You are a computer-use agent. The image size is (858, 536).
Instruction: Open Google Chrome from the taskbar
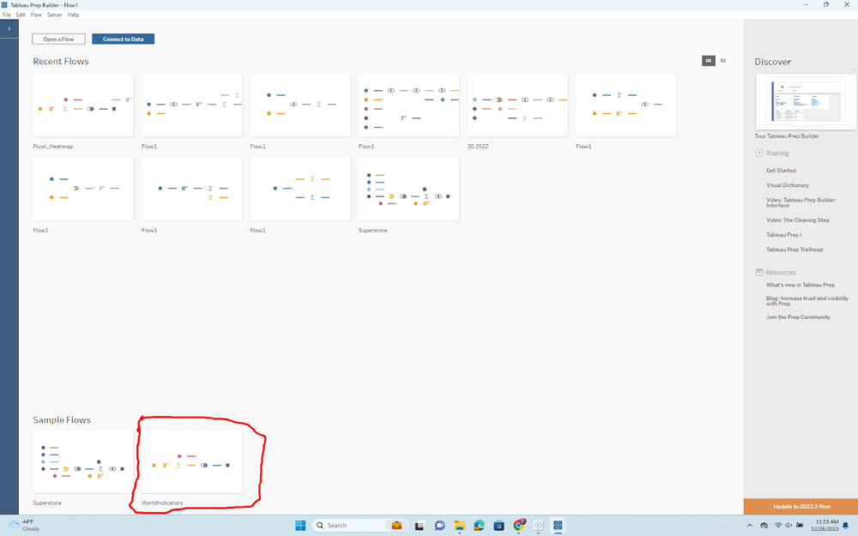pyautogui.click(x=519, y=526)
